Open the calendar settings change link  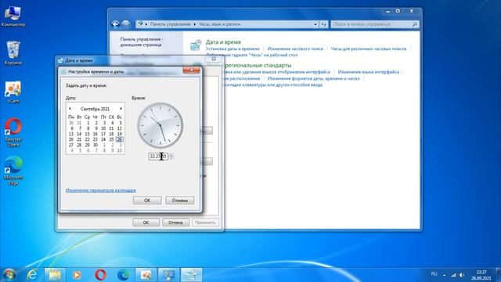101,190
